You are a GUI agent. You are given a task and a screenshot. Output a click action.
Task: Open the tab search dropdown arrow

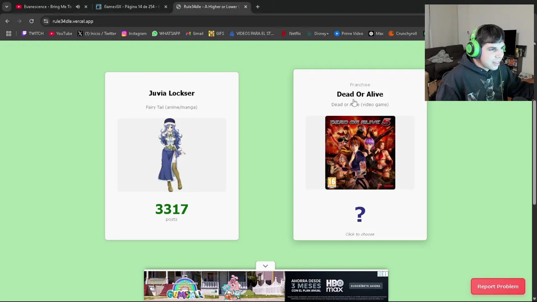7,7
